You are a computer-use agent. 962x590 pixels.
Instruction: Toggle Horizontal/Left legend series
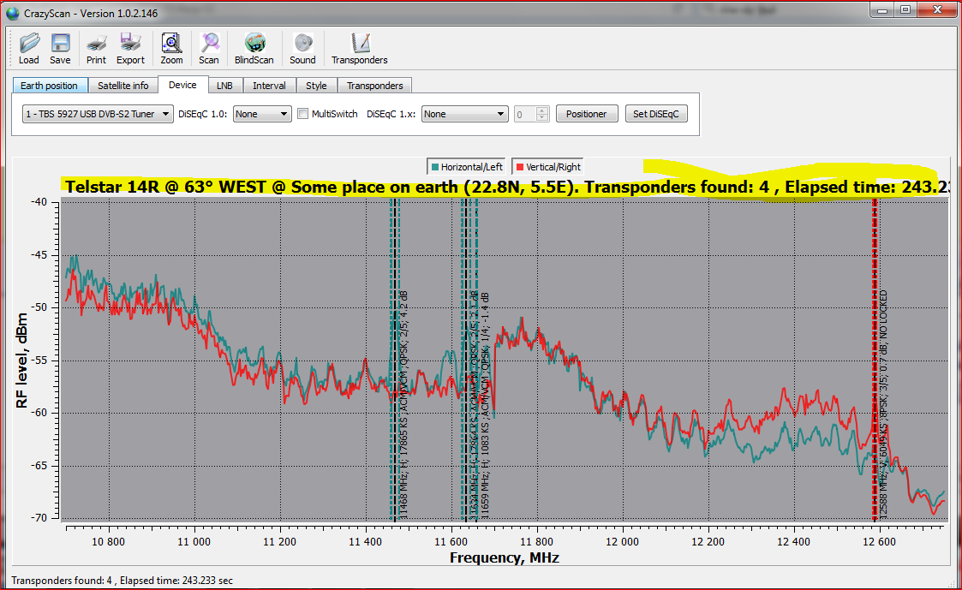466,167
